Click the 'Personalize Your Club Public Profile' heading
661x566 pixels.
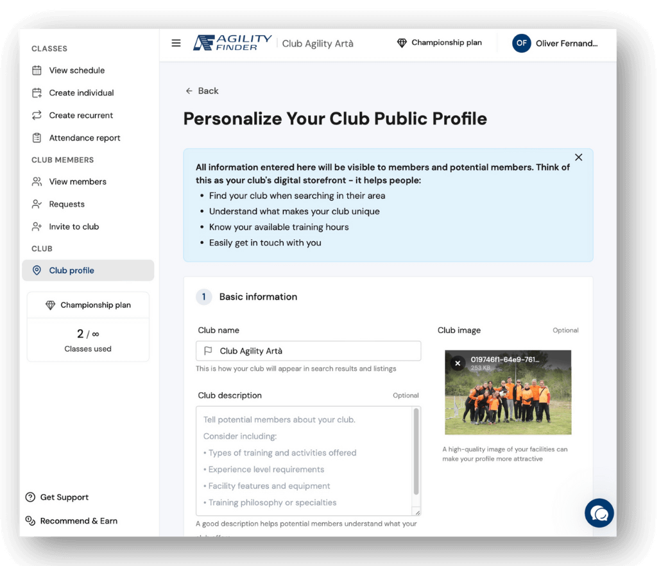(335, 119)
